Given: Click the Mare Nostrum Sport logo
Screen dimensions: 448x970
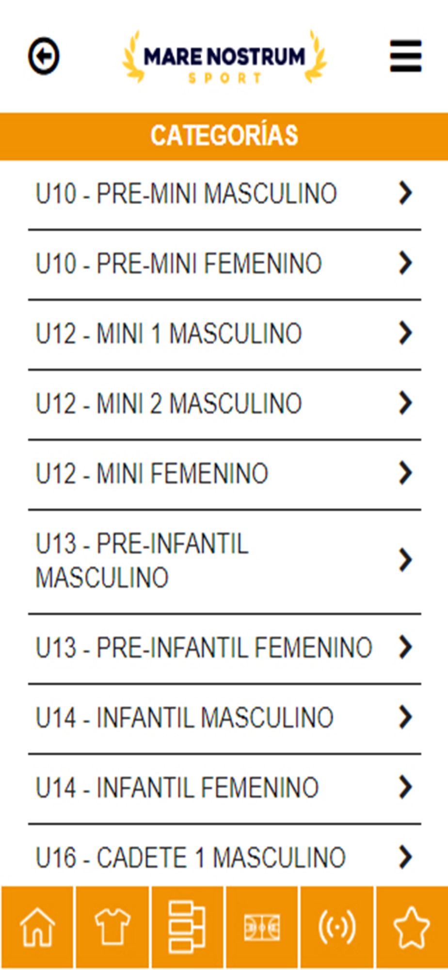Looking at the screenshot, I should click(224, 57).
